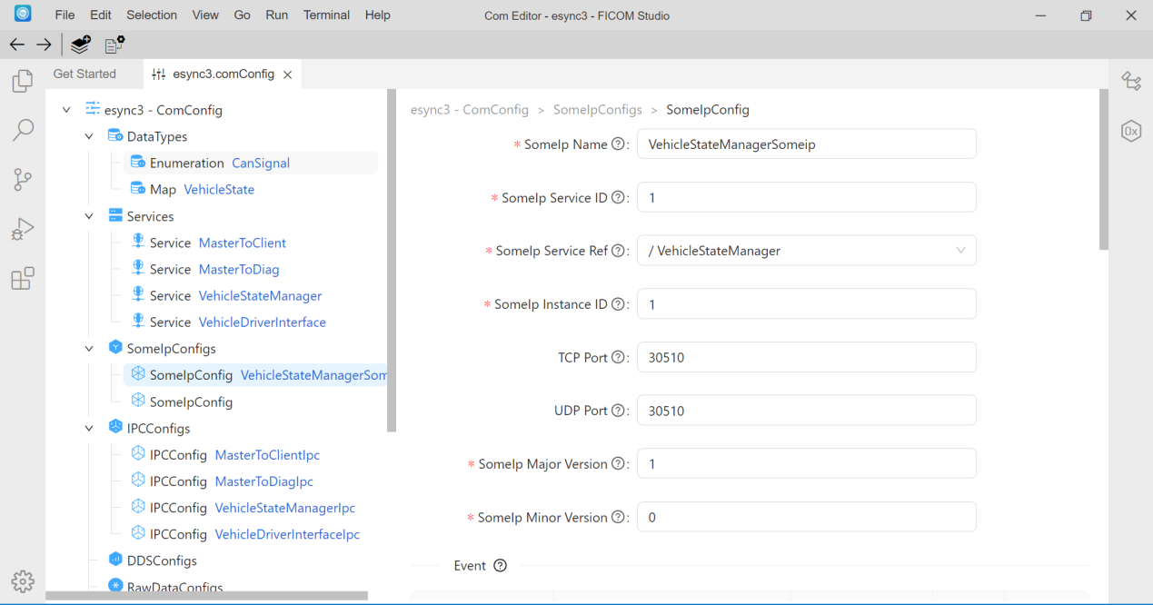The height and width of the screenshot is (605, 1153).
Task: Close the esync3.comConfig tab
Action: coord(288,74)
